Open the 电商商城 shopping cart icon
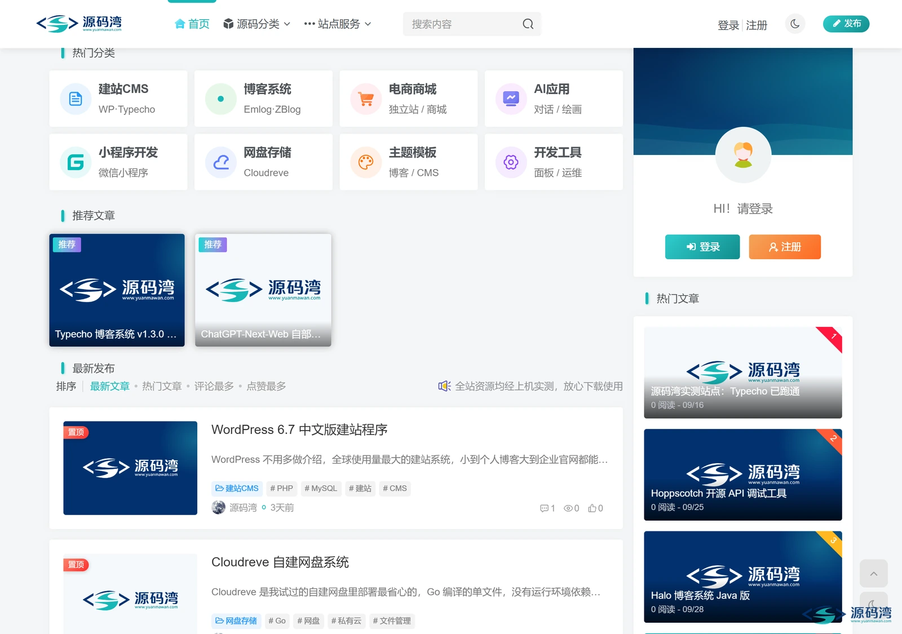Image resolution: width=902 pixels, height=634 pixels. coord(366,99)
